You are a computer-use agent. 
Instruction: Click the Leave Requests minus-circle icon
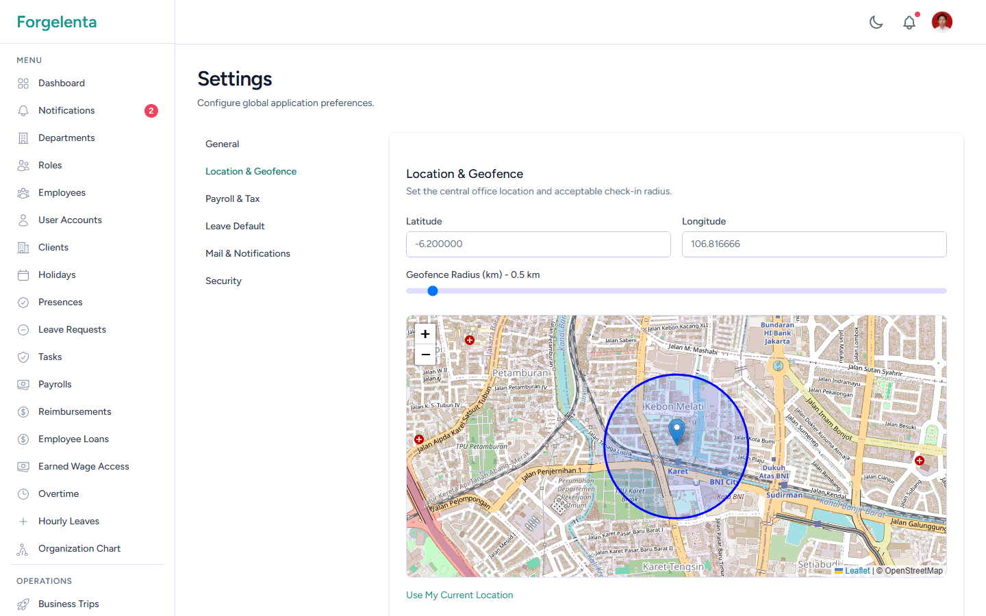click(23, 330)
